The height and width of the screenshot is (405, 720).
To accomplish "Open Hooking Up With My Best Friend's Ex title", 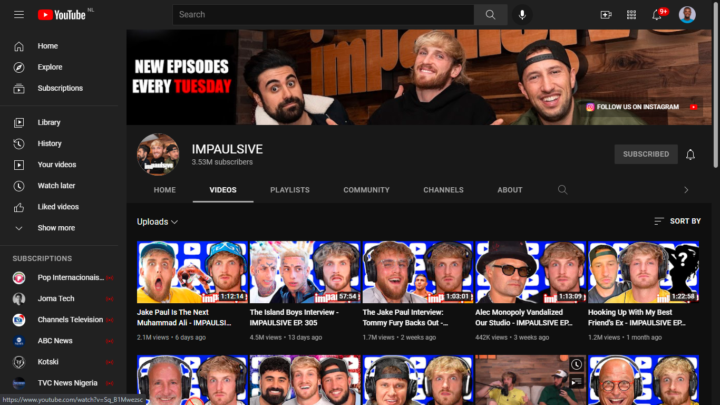I will click(637, 317).
